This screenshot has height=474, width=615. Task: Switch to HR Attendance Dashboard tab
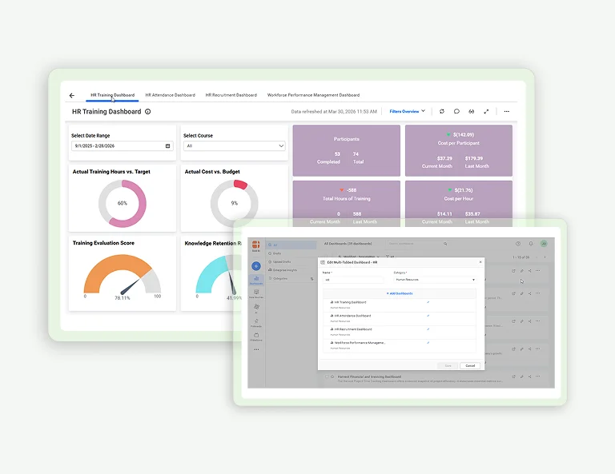[x=171, y=95]
